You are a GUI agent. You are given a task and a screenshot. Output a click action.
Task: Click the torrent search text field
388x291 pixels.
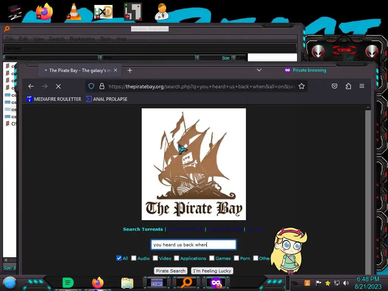[194, 244]
